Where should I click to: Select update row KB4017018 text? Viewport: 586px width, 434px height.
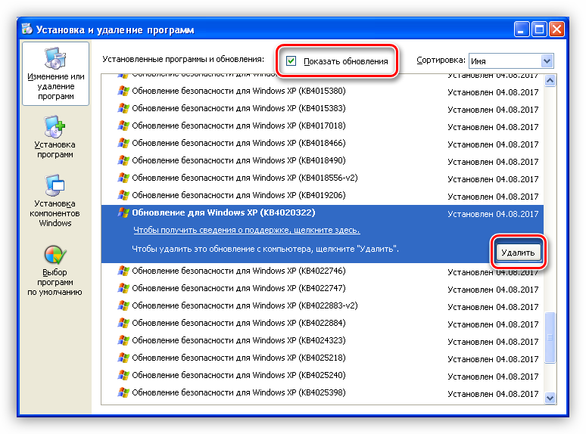click(x=238, y=126)
